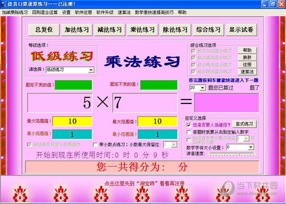Toggle 除法商有带小数点保留 checkbox
Viewport: 286px width, 204px height.
pos(189,140)
